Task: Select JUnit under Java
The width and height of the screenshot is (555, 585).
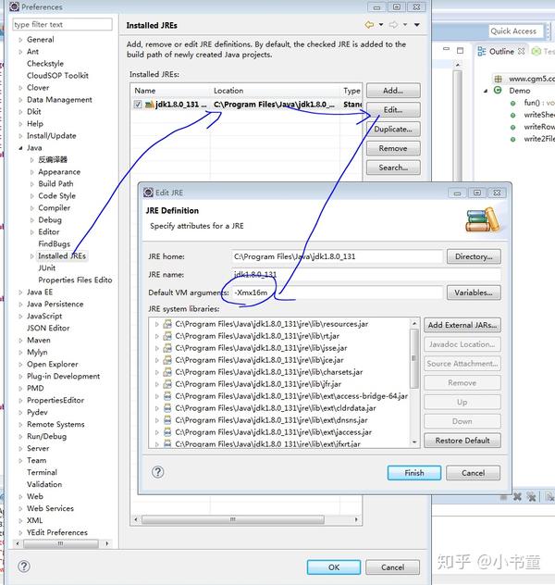Action: [x=46, y=268]
